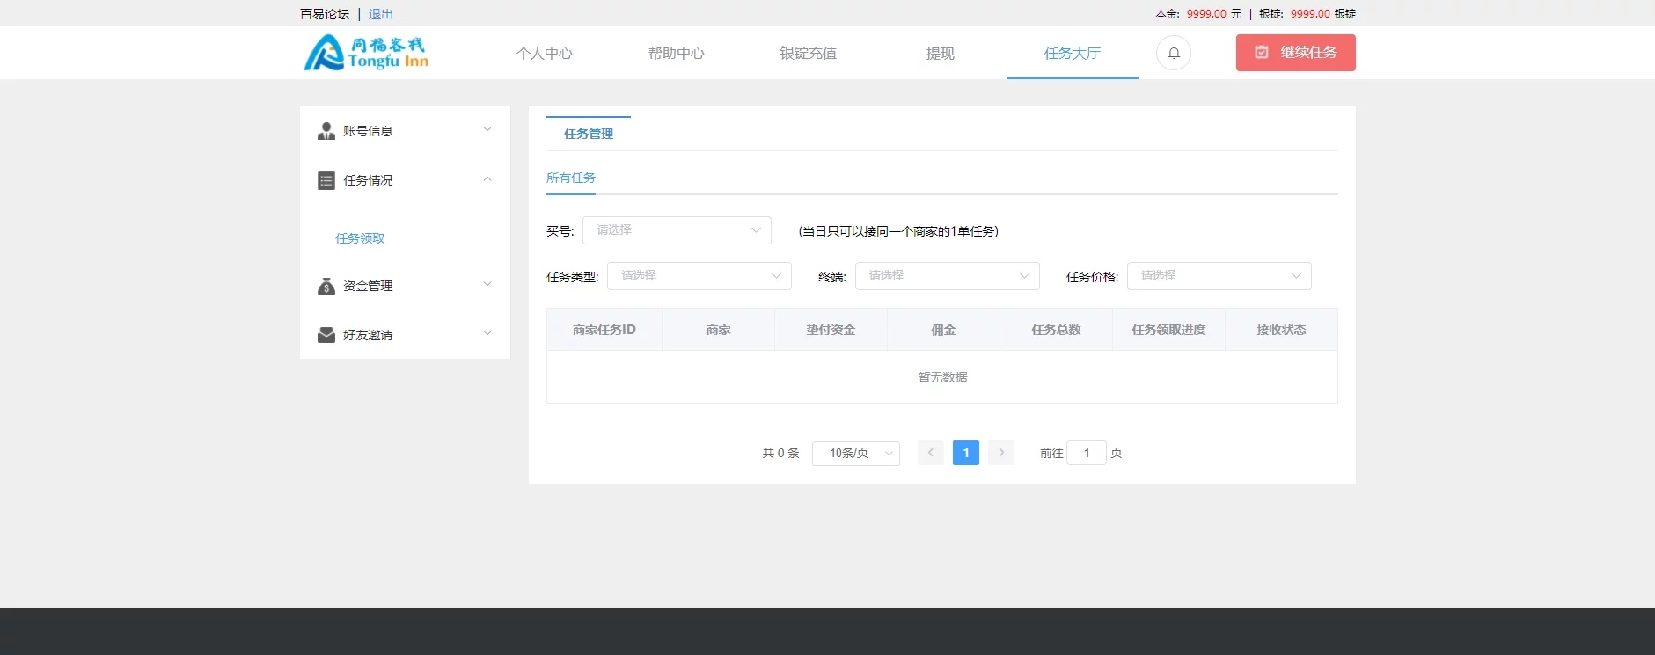Image resolution: width=1655 pixels, height=655 pixels.
Task: Click the 任务情况 list icon
Action: tap(326, 180)
